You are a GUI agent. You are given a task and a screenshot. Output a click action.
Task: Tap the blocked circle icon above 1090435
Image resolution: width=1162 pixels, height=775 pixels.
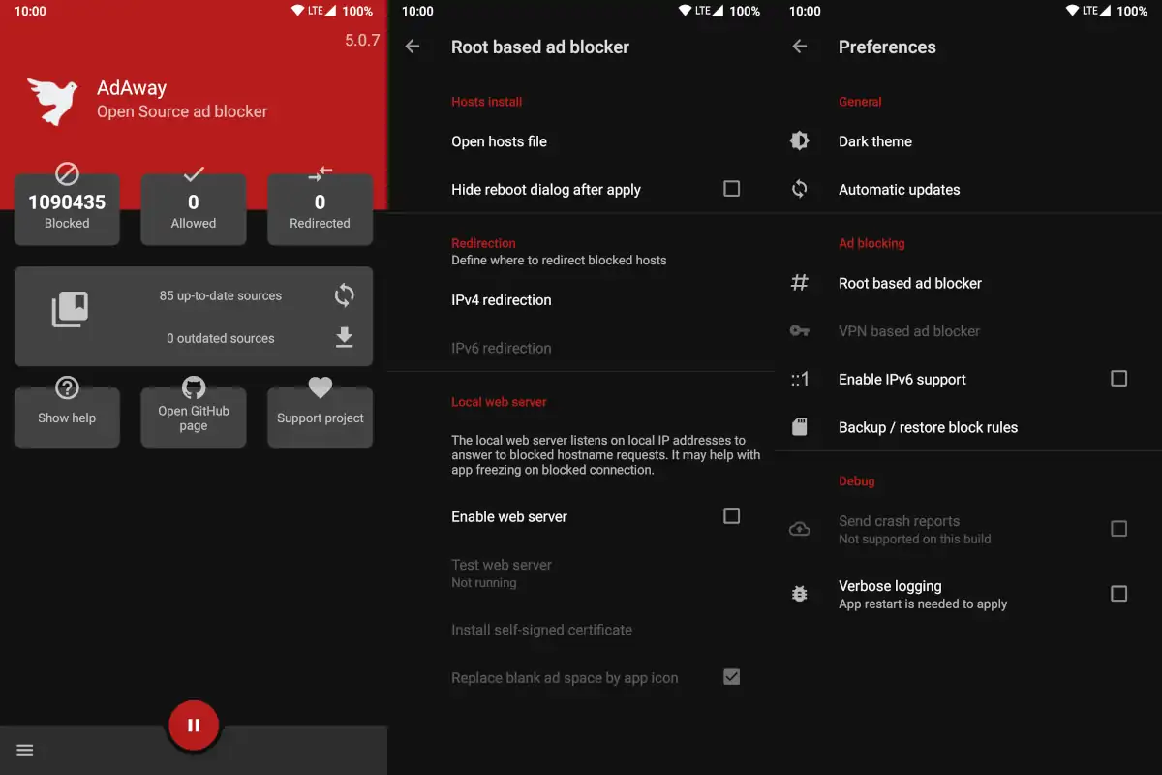click(67, 173)
